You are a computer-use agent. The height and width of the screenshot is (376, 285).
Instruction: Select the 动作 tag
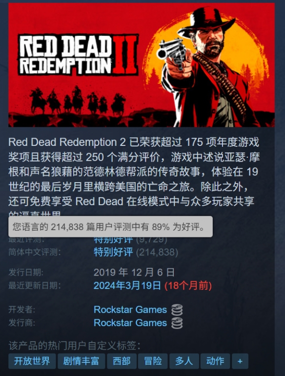click(215, 361)
